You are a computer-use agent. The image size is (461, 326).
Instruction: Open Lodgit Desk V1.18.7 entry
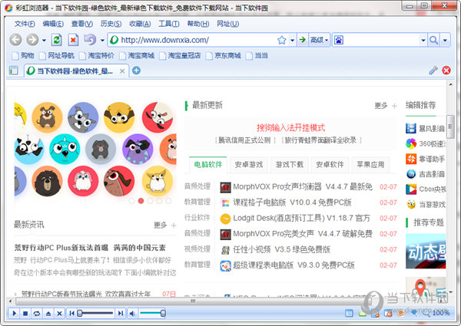(301, 218)
